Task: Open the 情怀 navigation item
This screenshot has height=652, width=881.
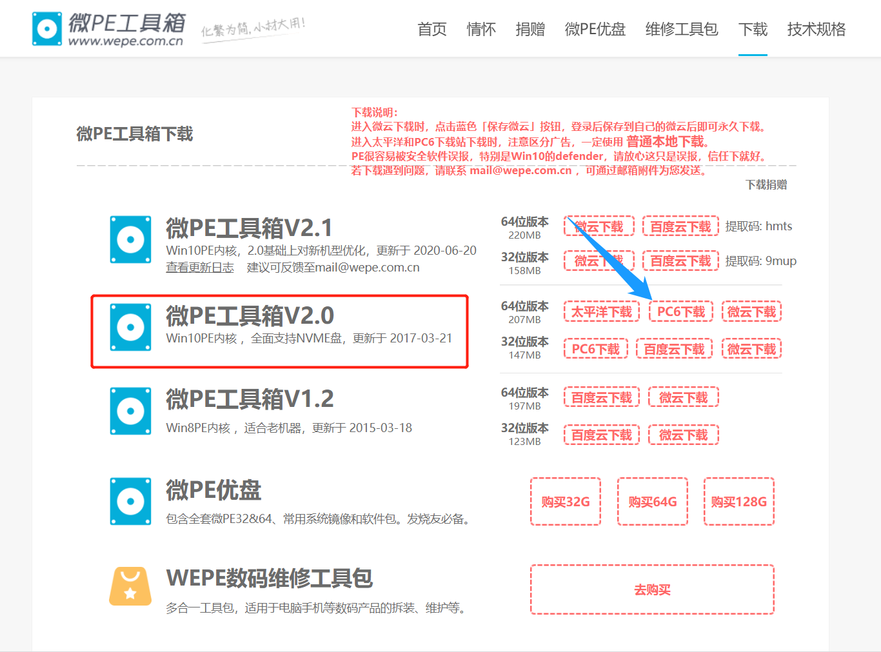Action: pos(481,29)
